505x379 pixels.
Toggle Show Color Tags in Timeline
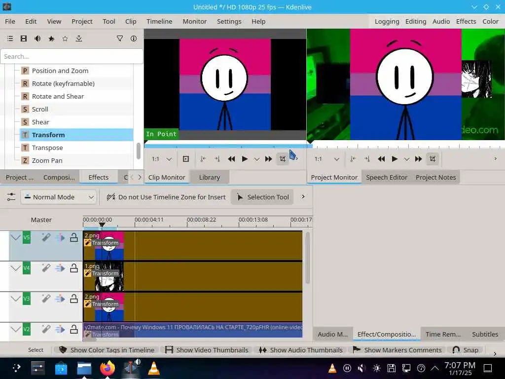(107, 350)
